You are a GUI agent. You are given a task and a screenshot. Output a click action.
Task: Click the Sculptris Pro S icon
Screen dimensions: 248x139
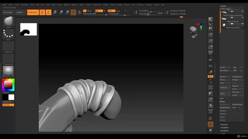[x=79, y=12]
